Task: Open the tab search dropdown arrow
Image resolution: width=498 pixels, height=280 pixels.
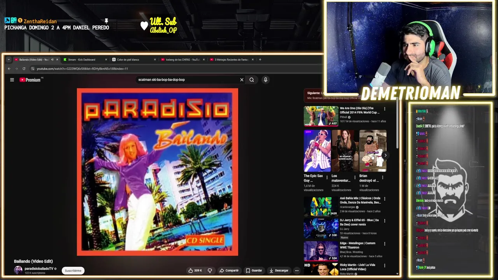Action: pos(9,59)
